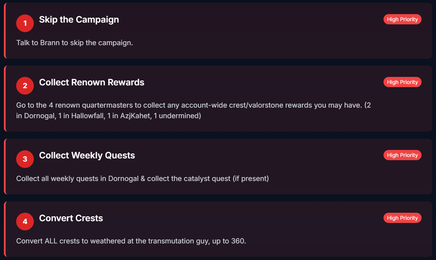This screenshot has height=260, width=436.
Task: Click the red number 2 step badge
Action: (25, 86)
